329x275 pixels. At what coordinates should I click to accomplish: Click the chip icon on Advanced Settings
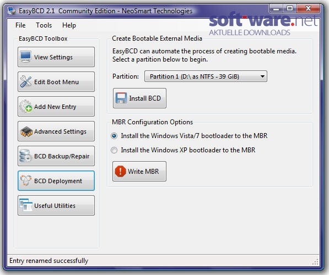26,131
